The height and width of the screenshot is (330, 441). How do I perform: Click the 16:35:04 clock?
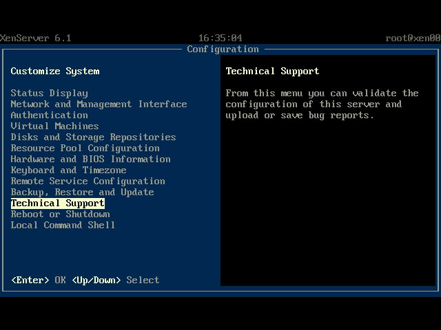pyautogui.click(x=220, y=38)
